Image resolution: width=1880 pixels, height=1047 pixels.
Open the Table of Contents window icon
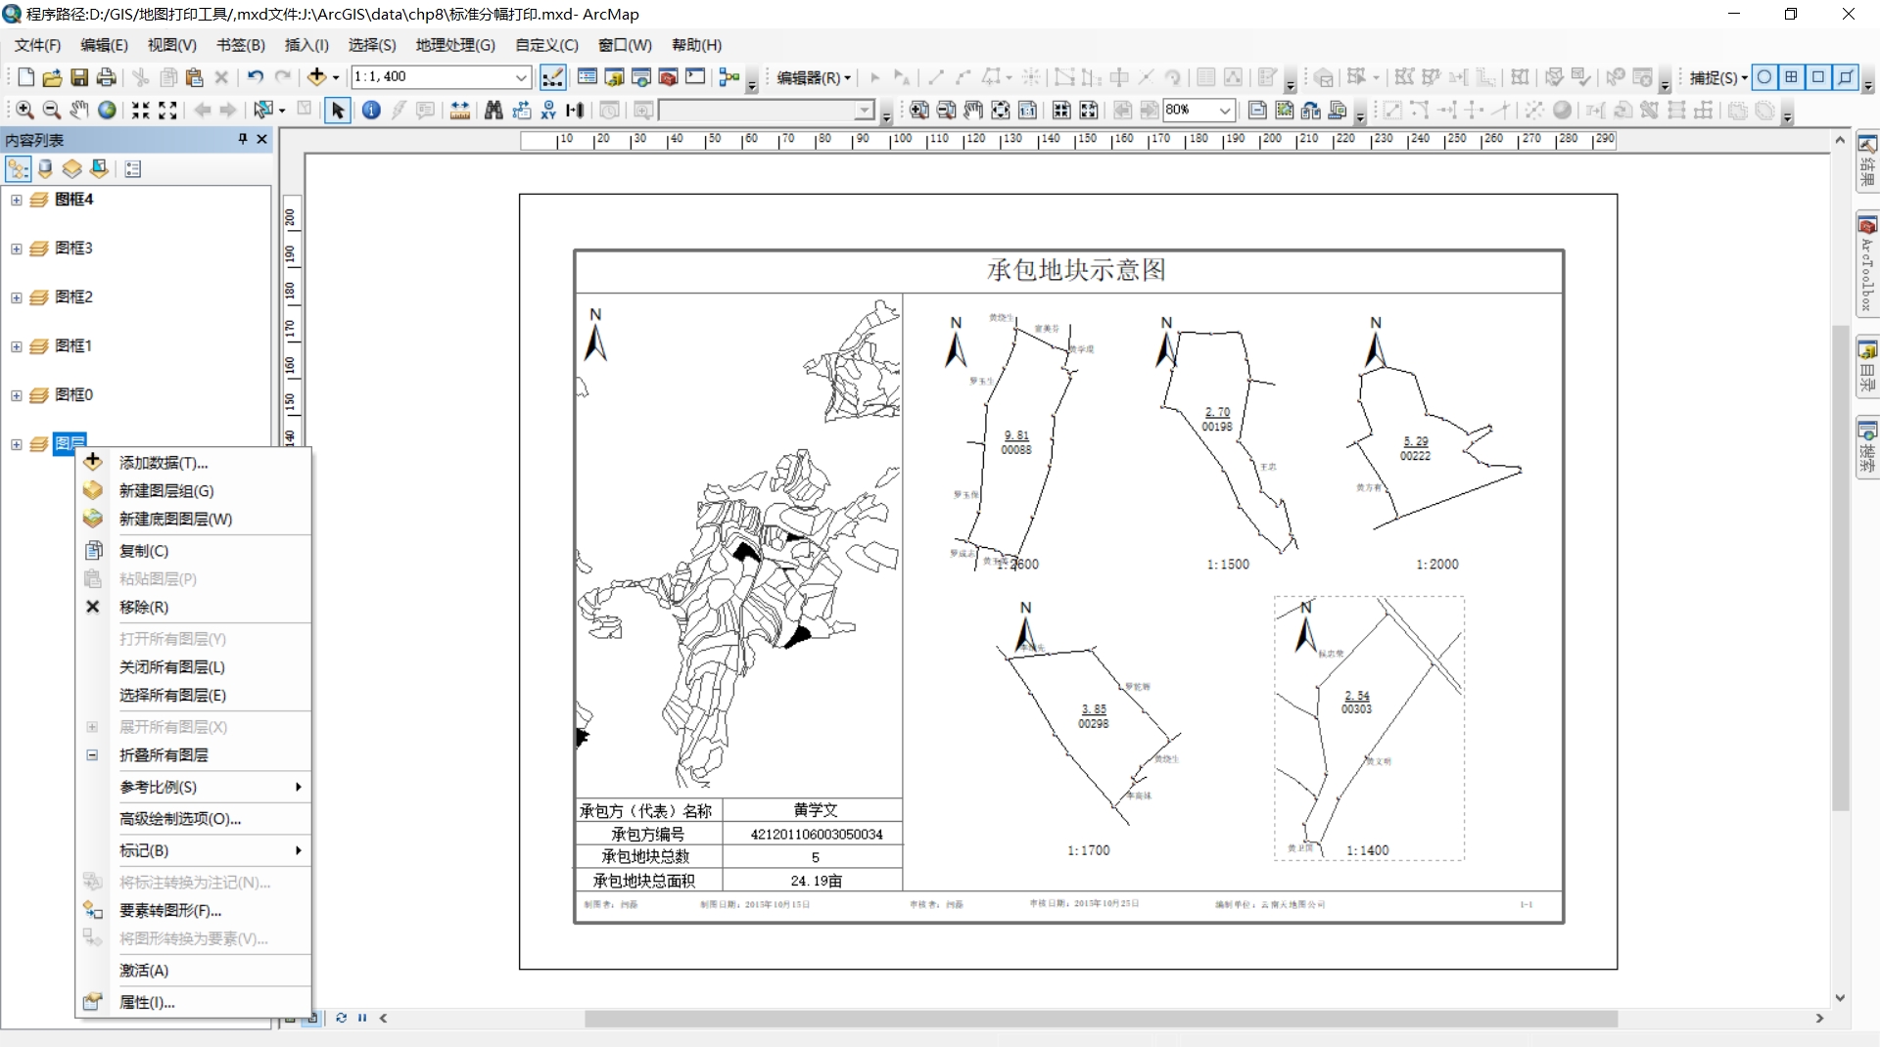587,77
